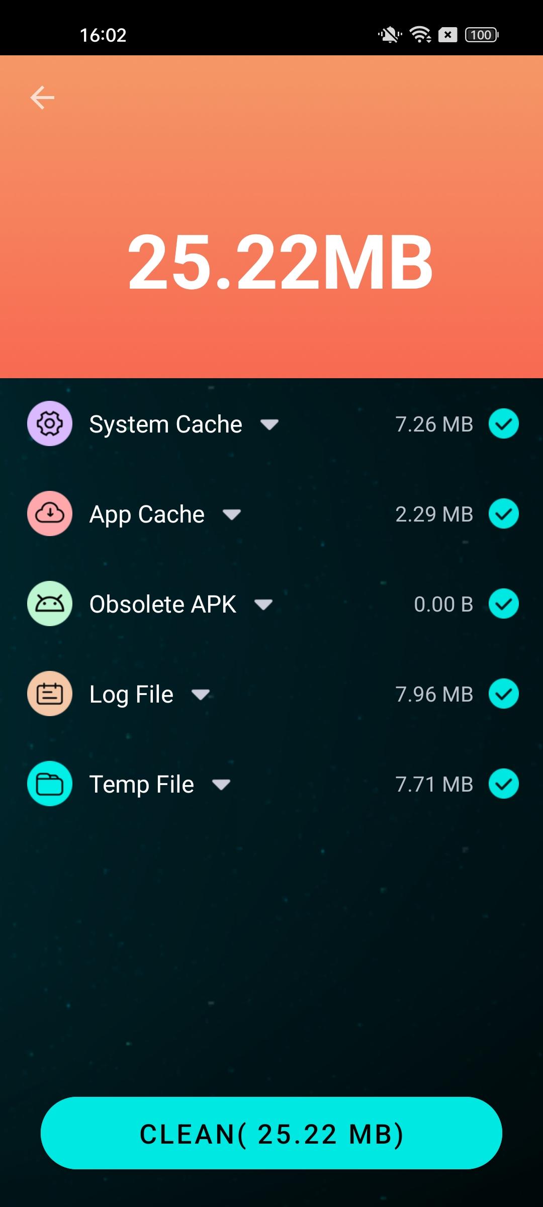This screenshot has height=1207, width=543.
Task: Expand the System Cache dropdown arrow
Action: pyautogui.click(x=269, y=424)
